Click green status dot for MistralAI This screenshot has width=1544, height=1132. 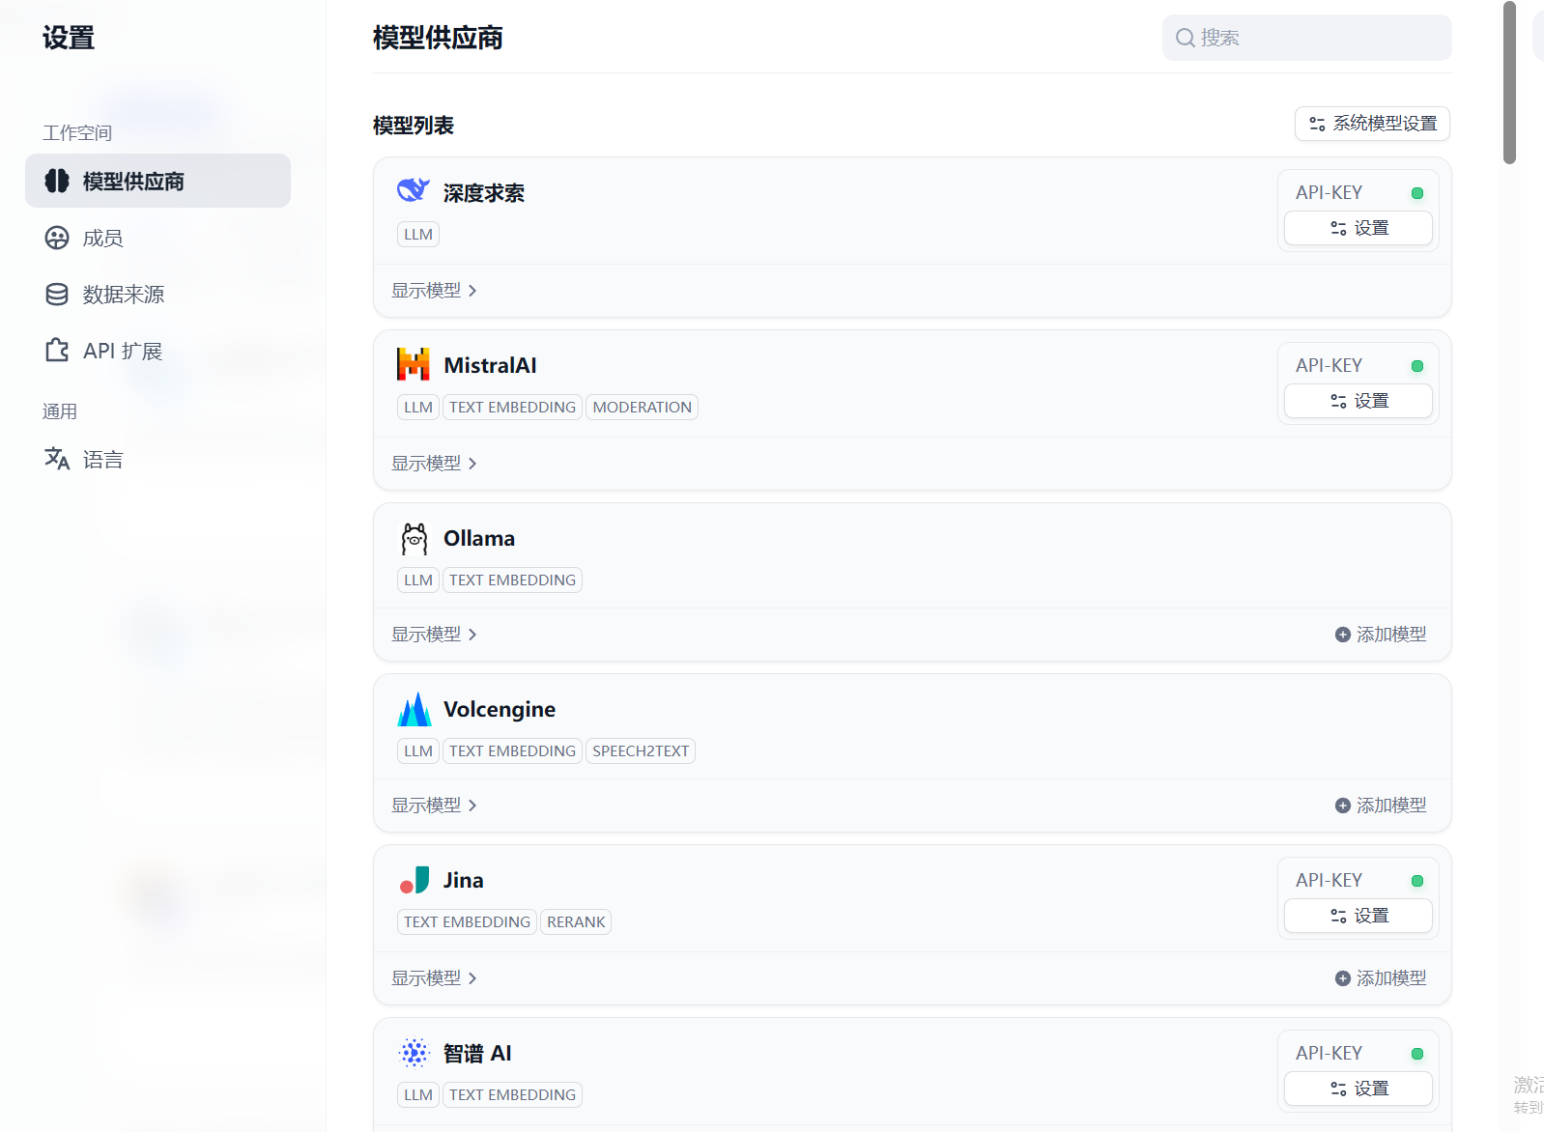point(1417,366)
